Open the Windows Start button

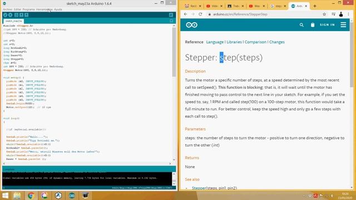5,196
